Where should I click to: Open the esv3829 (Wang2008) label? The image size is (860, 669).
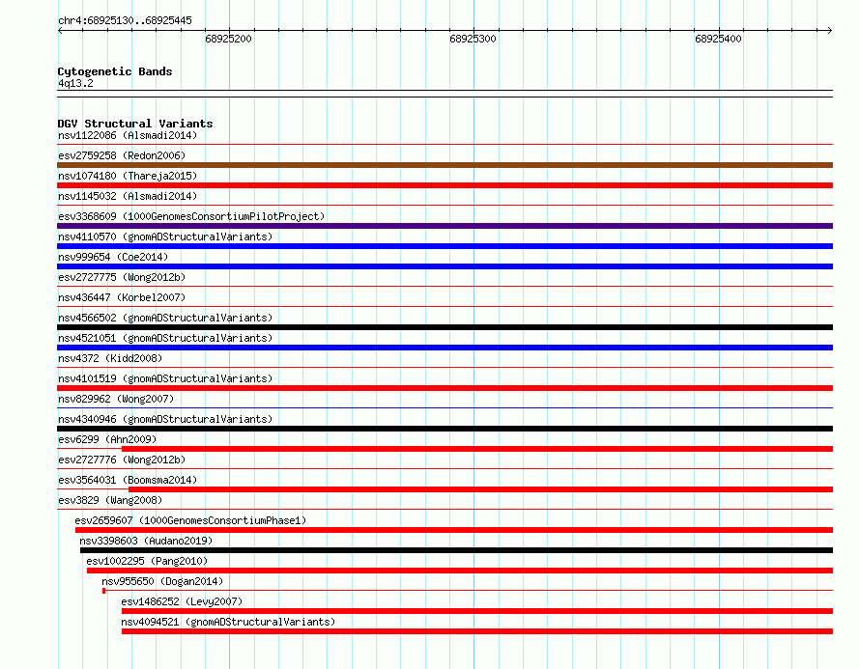110,500
